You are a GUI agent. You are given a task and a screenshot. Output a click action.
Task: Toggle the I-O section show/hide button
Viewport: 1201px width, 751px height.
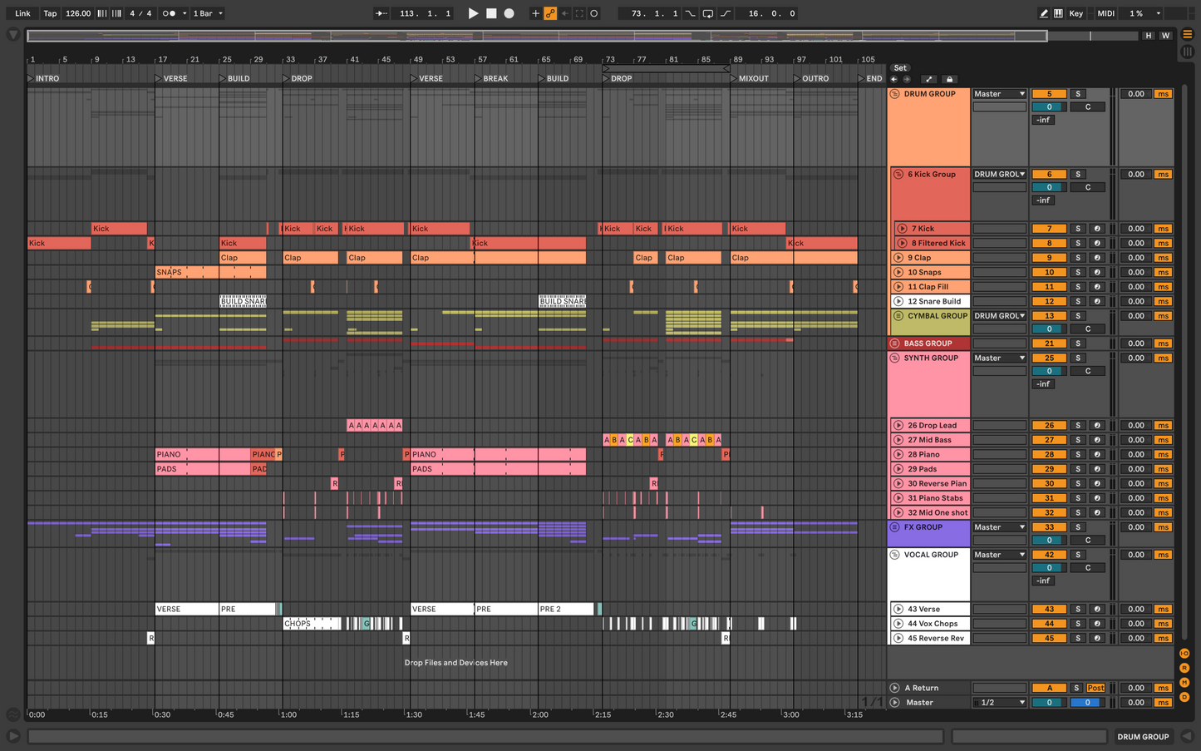(x=1184, y=654)
